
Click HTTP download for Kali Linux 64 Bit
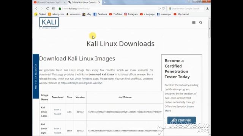[x=57, y=110]
